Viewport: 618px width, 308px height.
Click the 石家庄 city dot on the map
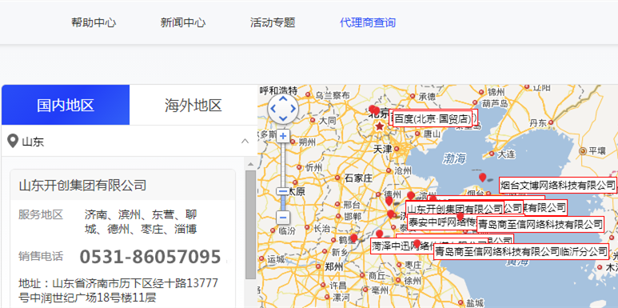click(x=337, y=178)
